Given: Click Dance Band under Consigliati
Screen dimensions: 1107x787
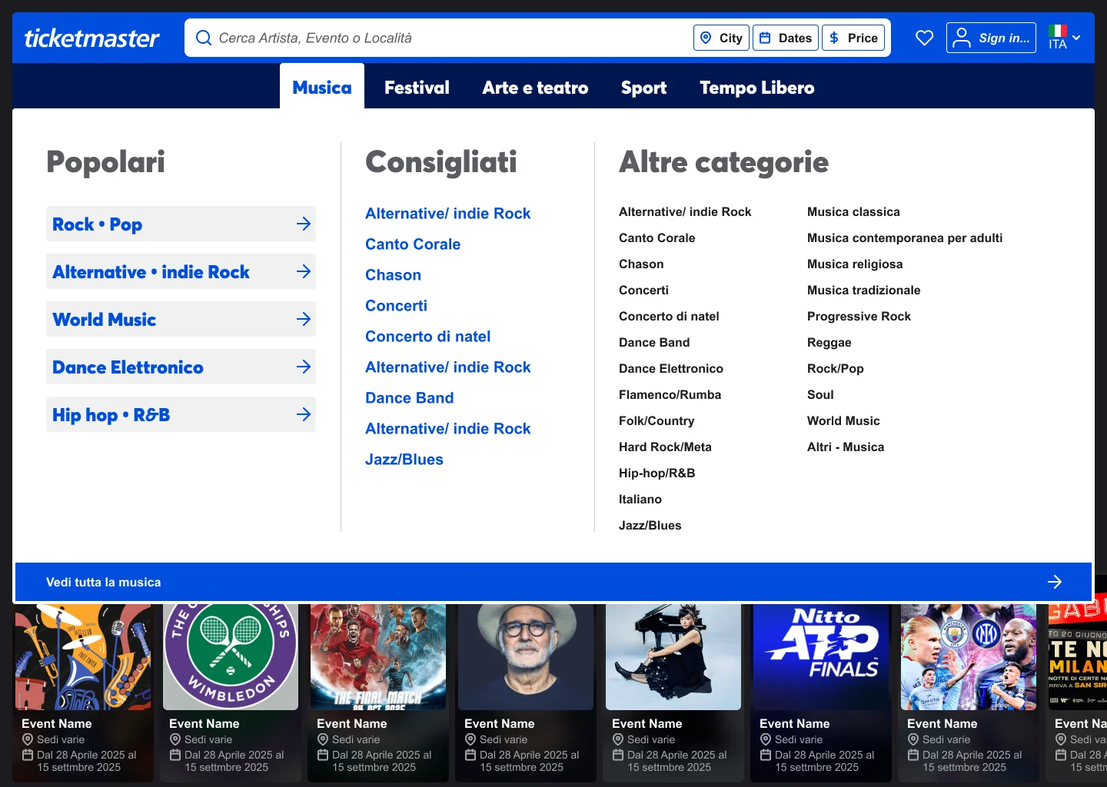Looking at the screenshot, I should pyautogui.click(x=409, y=397).
